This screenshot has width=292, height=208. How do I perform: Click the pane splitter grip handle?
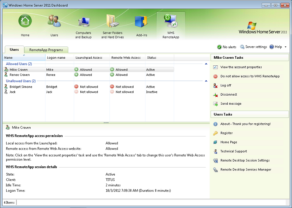pos(106,123)
